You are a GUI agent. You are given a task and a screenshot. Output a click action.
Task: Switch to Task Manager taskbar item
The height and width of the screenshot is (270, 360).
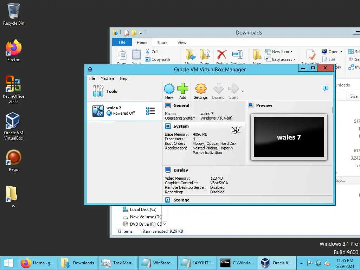click(x=118, y=263)
